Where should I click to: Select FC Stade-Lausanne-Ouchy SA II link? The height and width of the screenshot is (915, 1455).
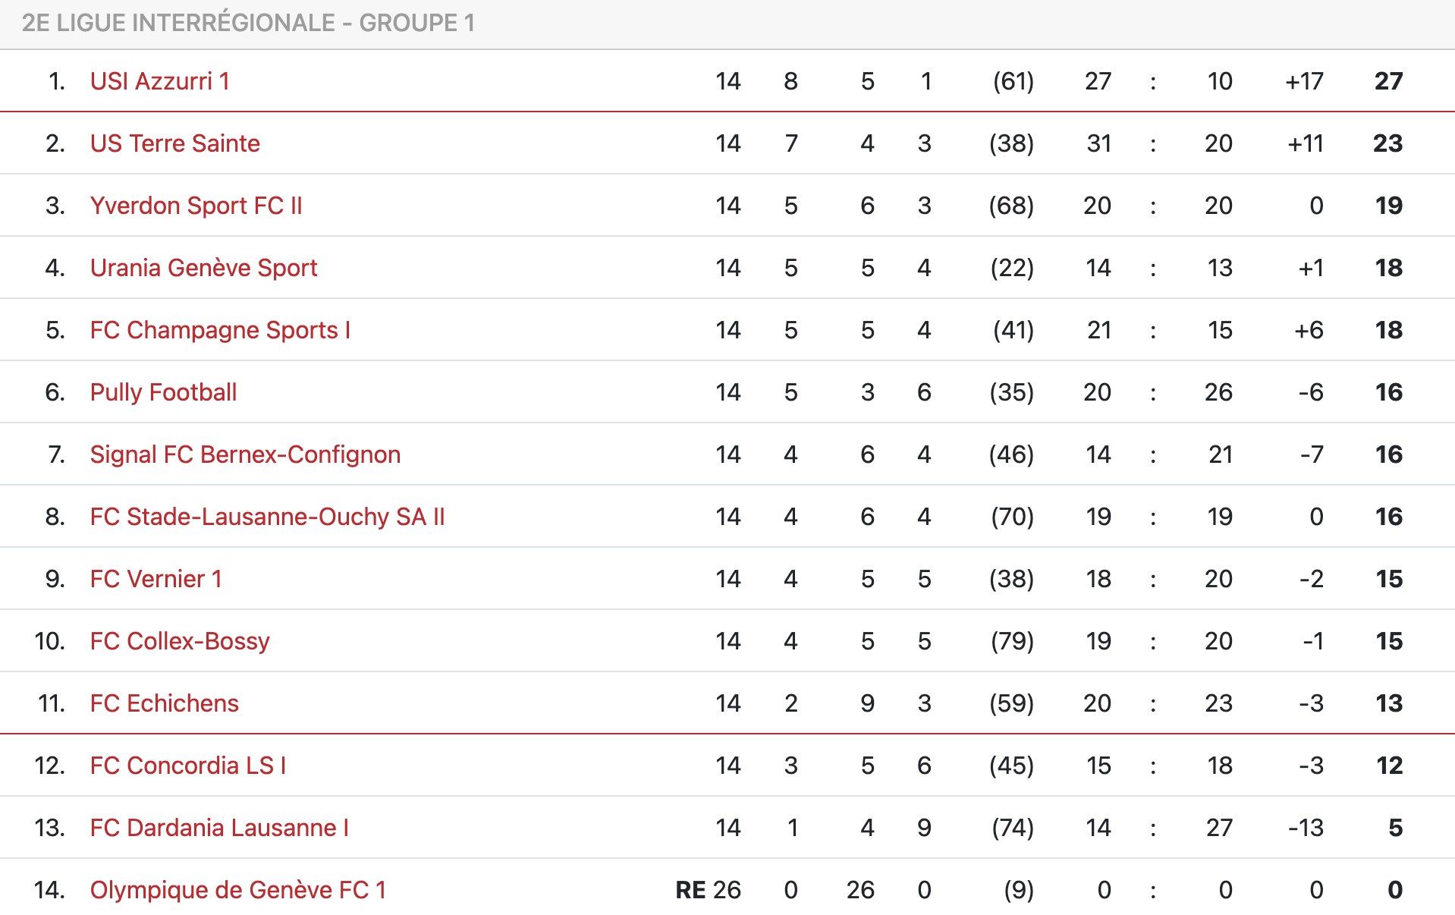(x=267, y=517)
